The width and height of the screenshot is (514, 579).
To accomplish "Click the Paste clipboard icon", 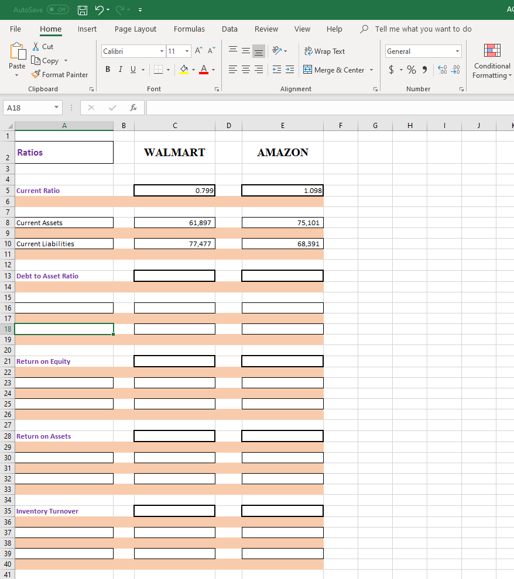I will click(x=18, y=51).
